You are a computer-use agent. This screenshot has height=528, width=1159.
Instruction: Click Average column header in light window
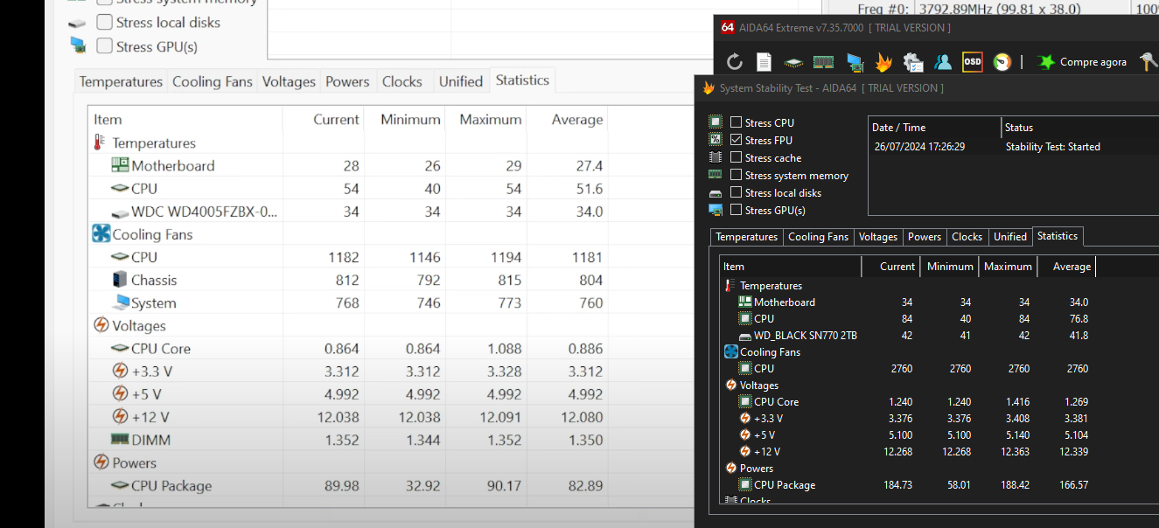coord(569,120)
